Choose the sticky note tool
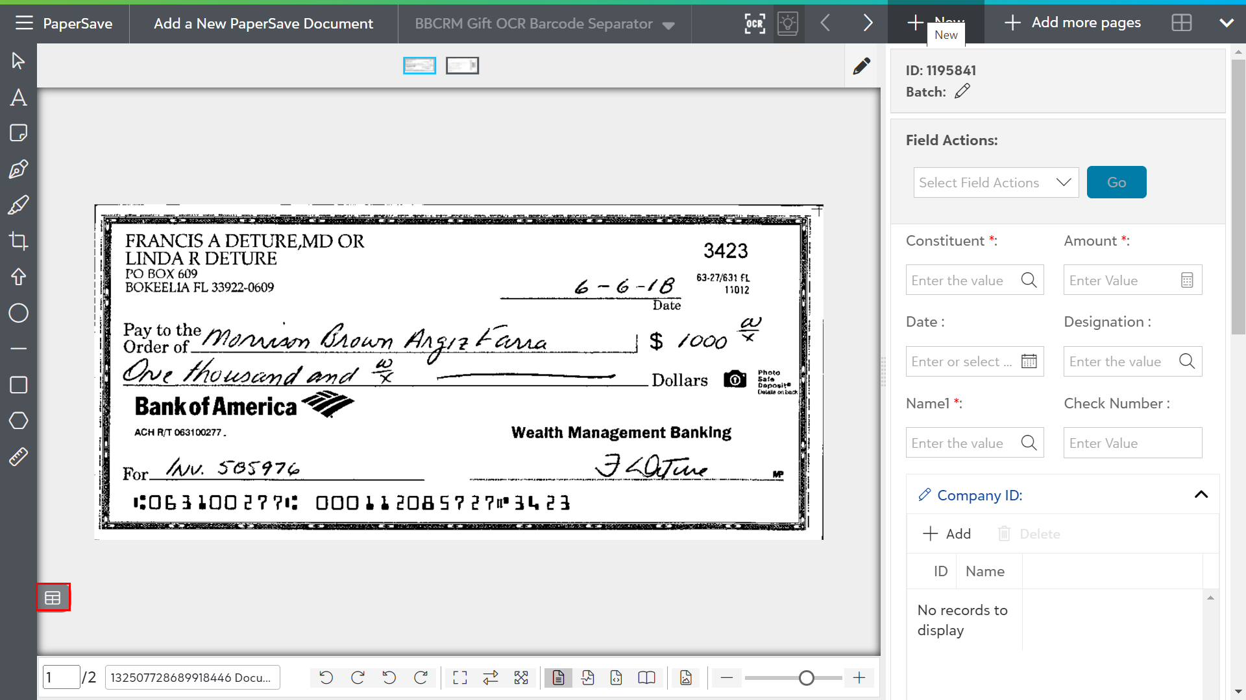 pos(18,134)
